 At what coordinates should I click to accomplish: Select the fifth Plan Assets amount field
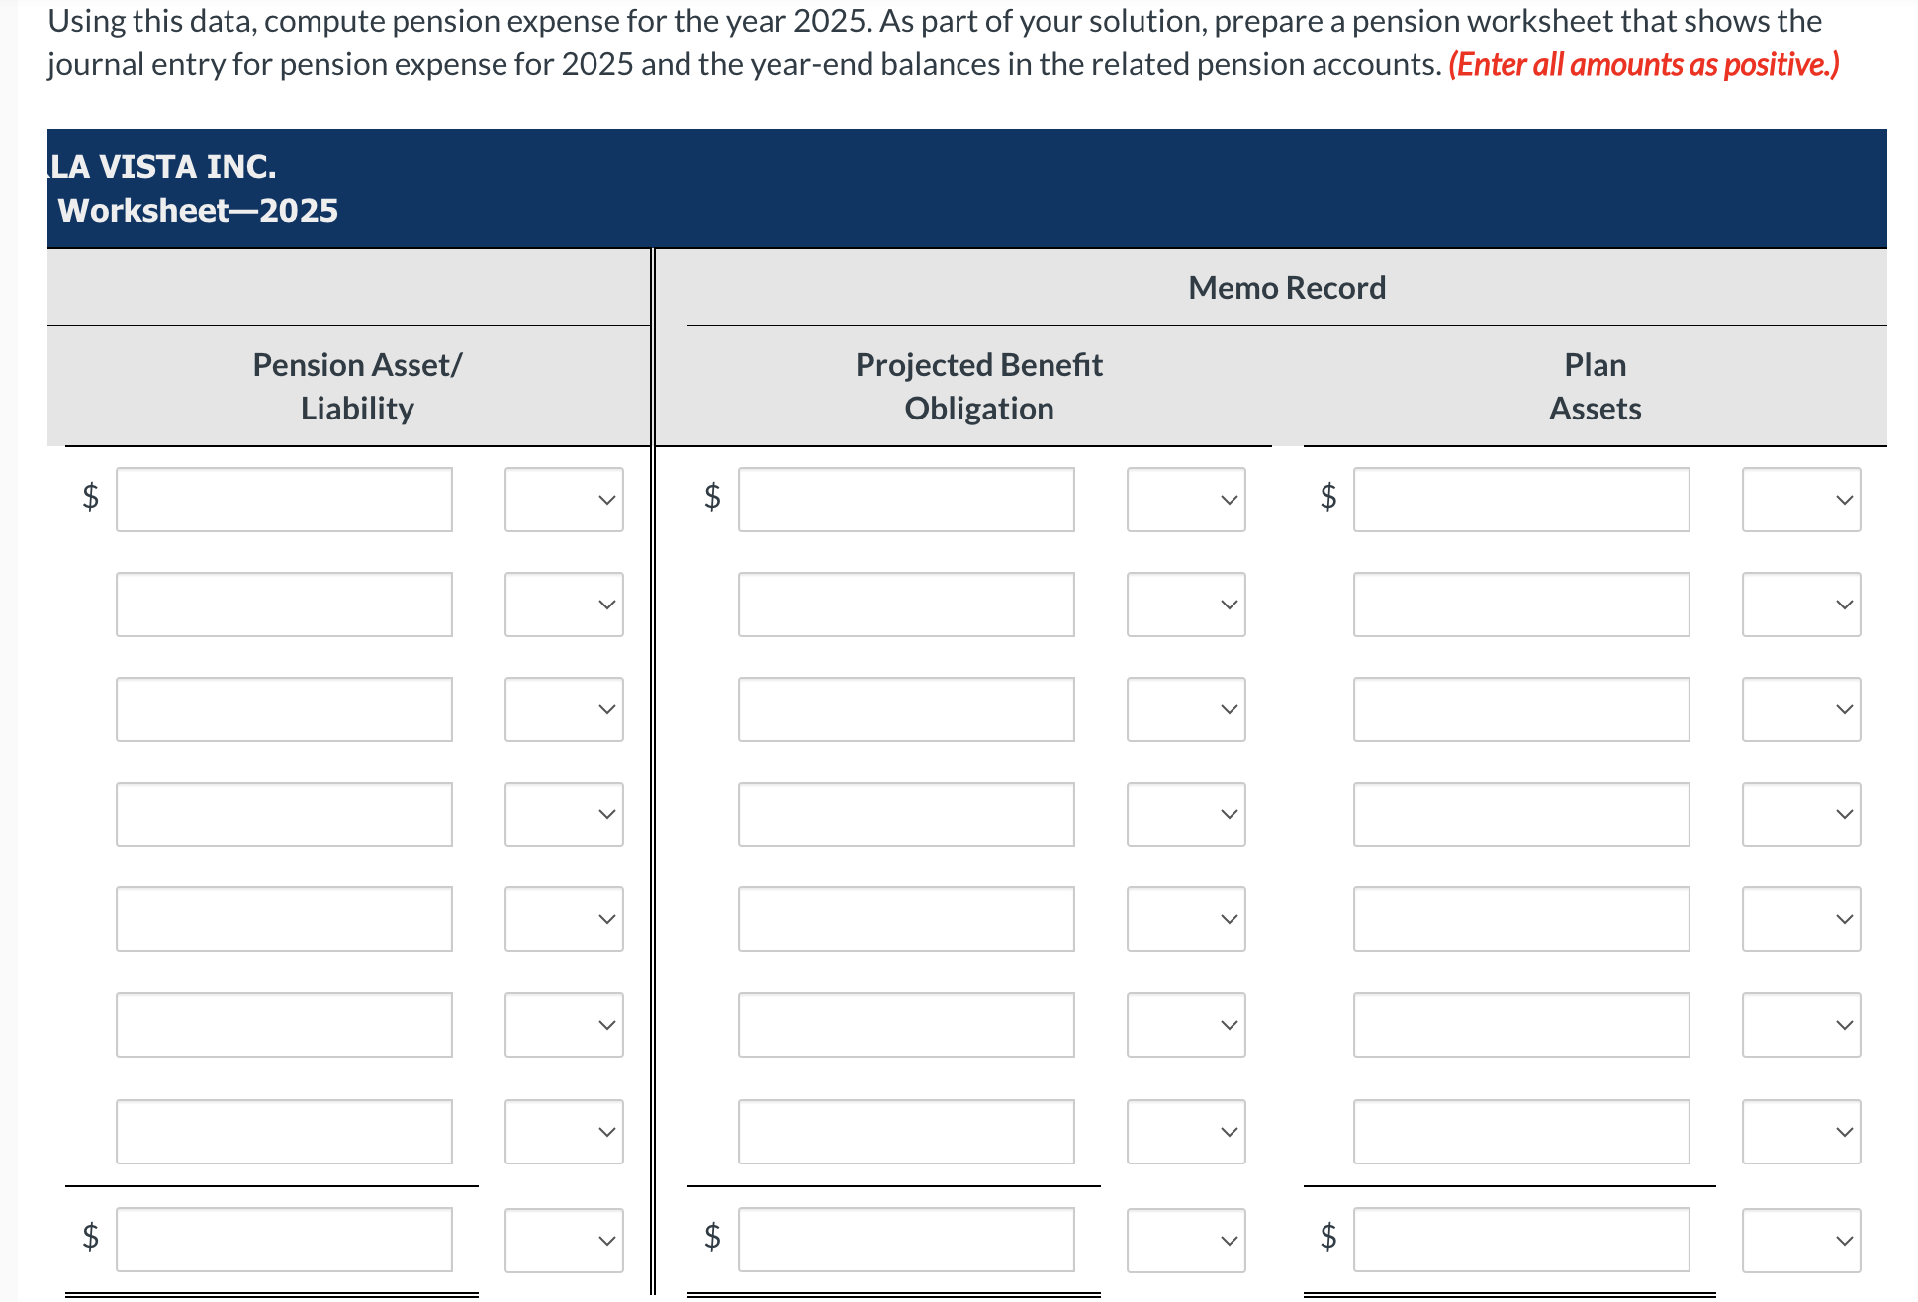click(x=1521, y=919)
